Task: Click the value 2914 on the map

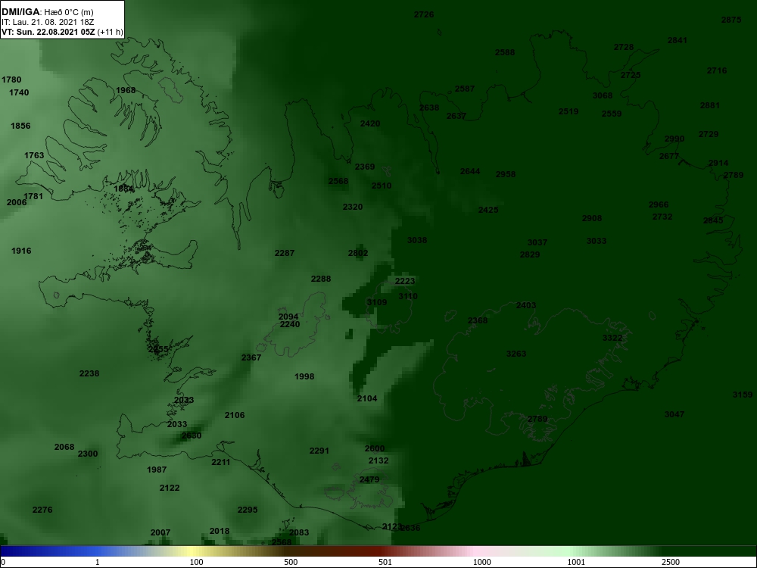Action: point(718,163)
